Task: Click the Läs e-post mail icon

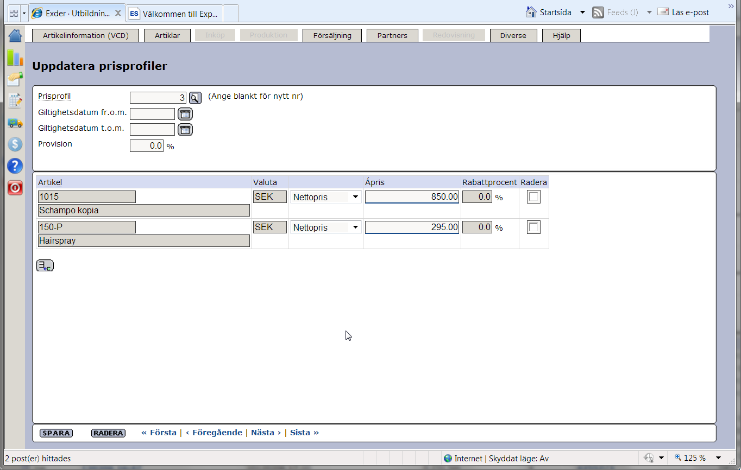Action: tap(663, 12)
